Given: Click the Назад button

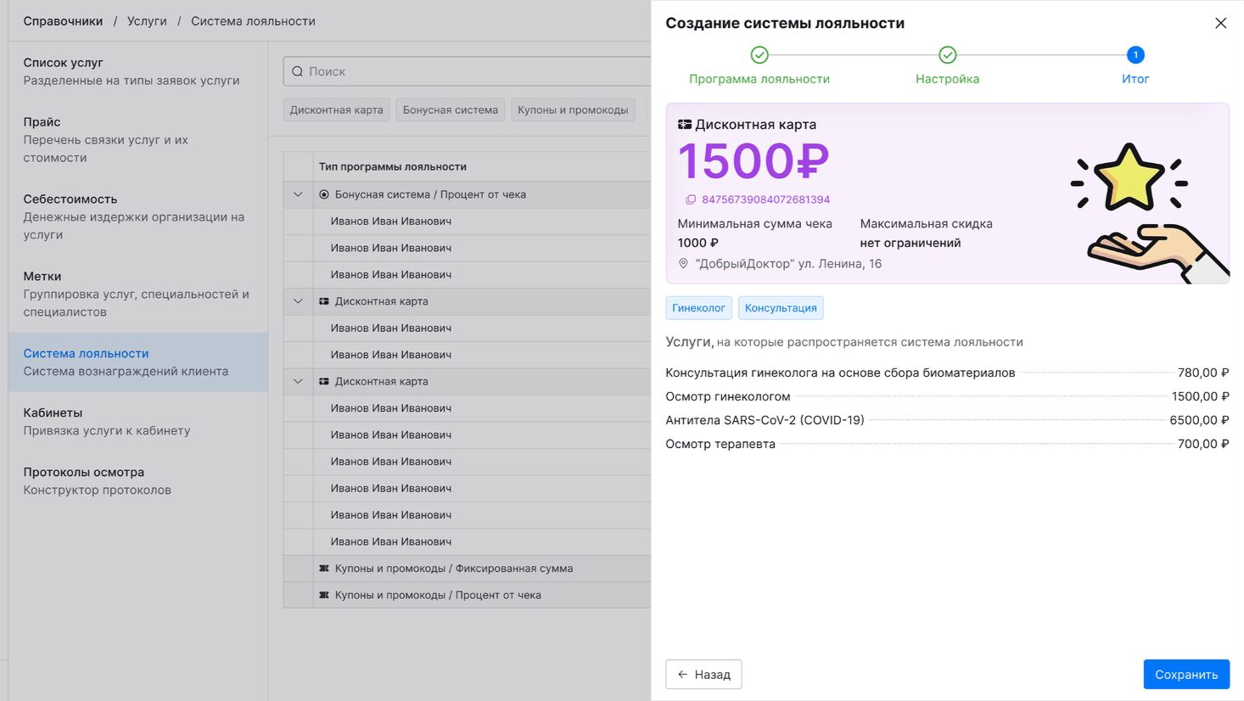Looking at the screenshot, I should point(703,675).
